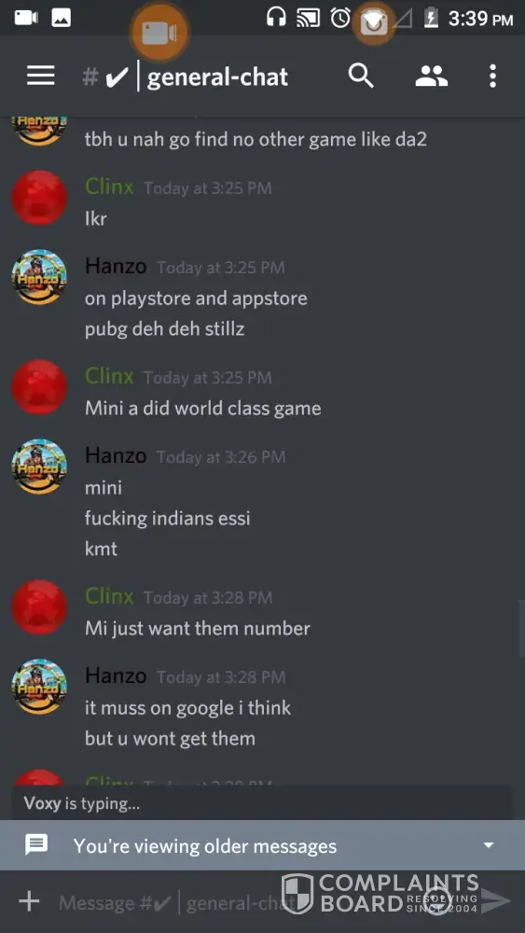Tap the plus attachment icon
Screen dimensions: 525x933
pyautogui.click(x=29, y=901)
